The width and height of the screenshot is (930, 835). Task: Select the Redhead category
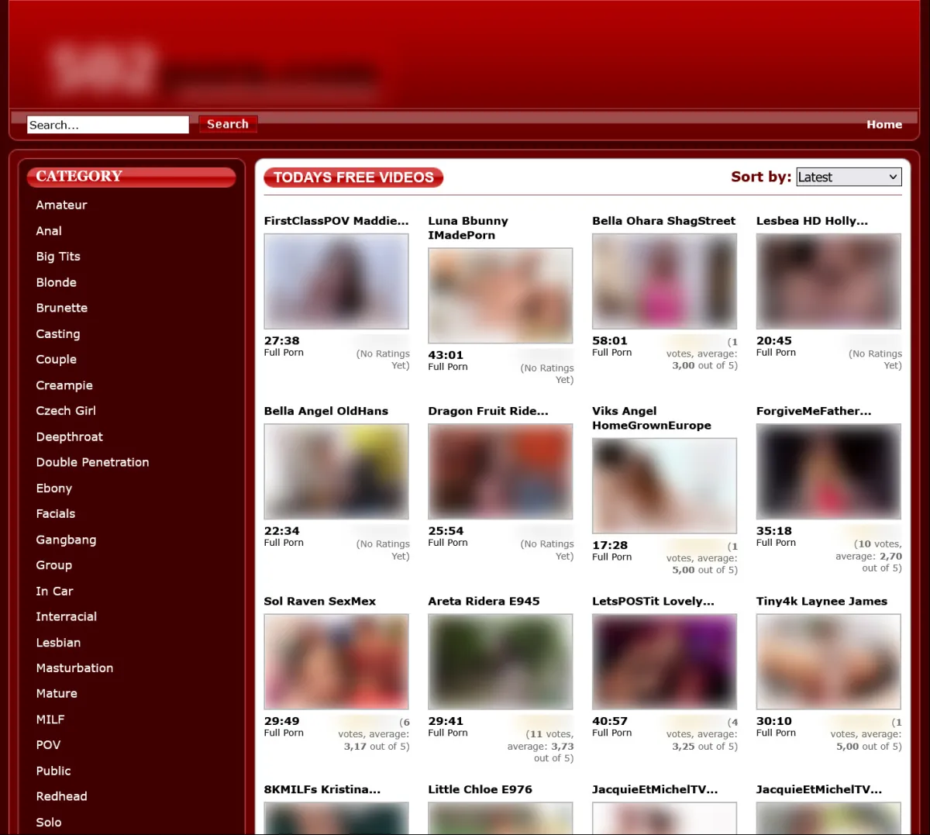tap(61, 796)
